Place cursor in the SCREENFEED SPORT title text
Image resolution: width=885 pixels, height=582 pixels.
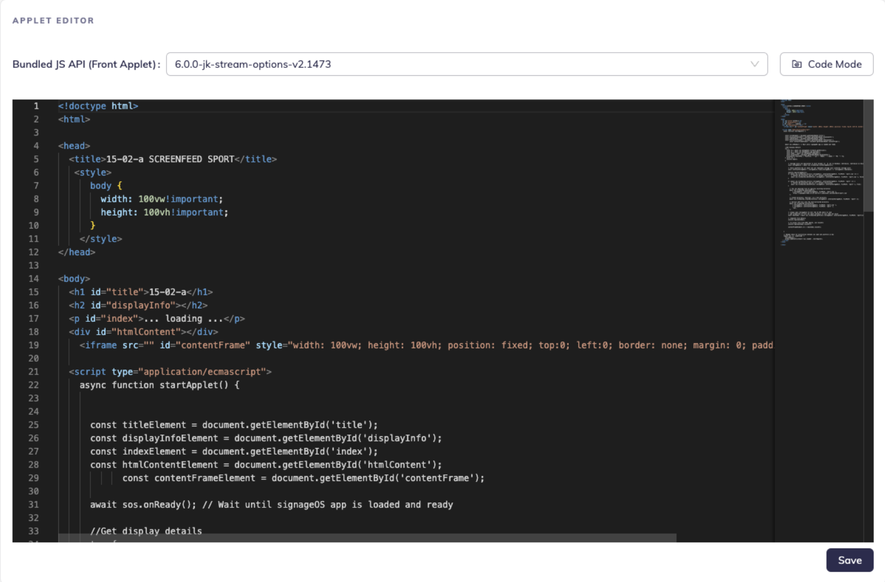191,159
